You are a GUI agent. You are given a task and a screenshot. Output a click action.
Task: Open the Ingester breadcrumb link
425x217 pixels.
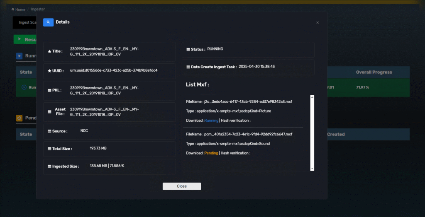38,9
